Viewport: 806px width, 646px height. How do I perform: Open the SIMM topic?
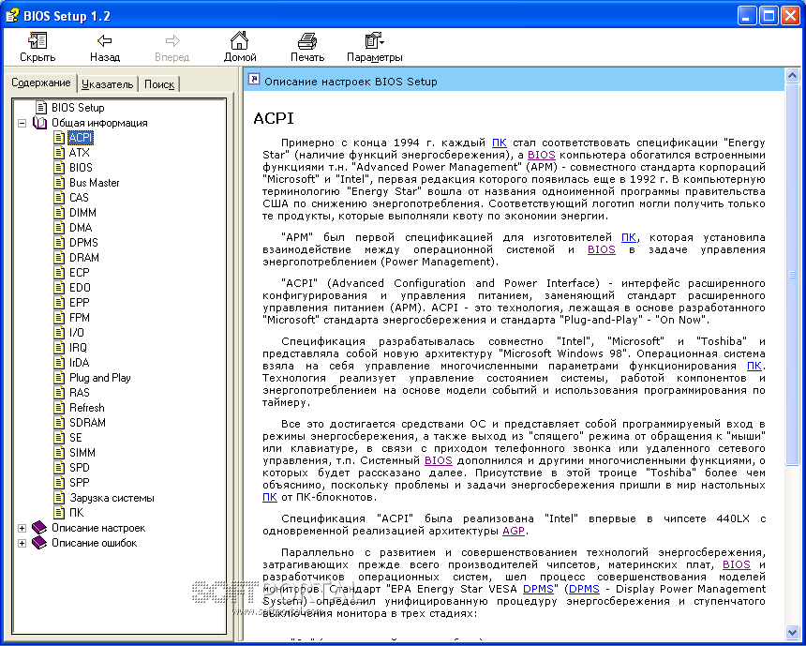[x=82, y=453]
